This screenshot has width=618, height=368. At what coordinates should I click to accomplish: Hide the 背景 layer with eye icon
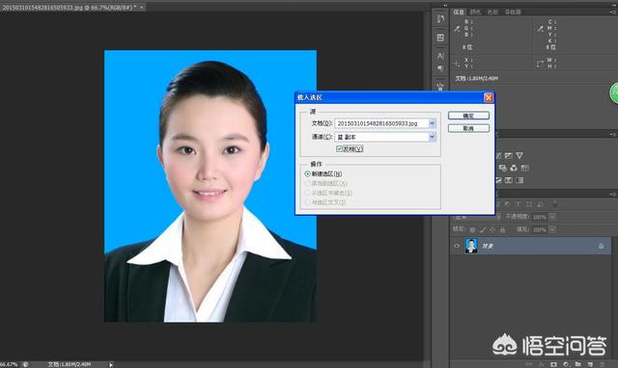[457, 246]
